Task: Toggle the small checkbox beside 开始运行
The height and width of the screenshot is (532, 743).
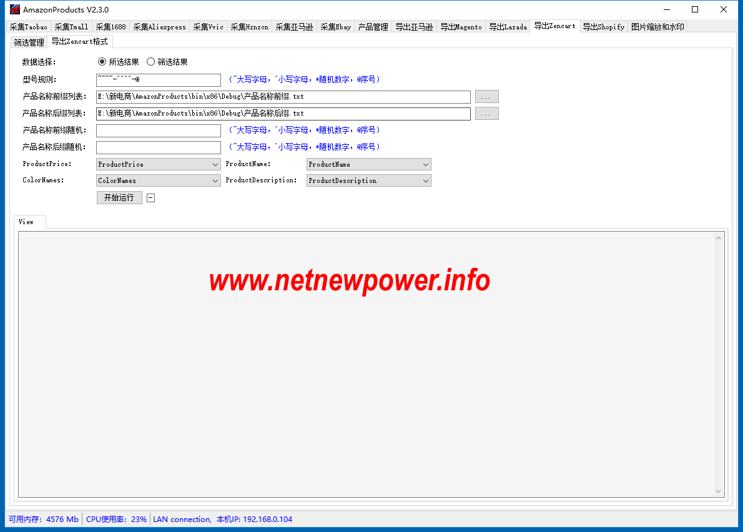Action: (x=150, y=198)
